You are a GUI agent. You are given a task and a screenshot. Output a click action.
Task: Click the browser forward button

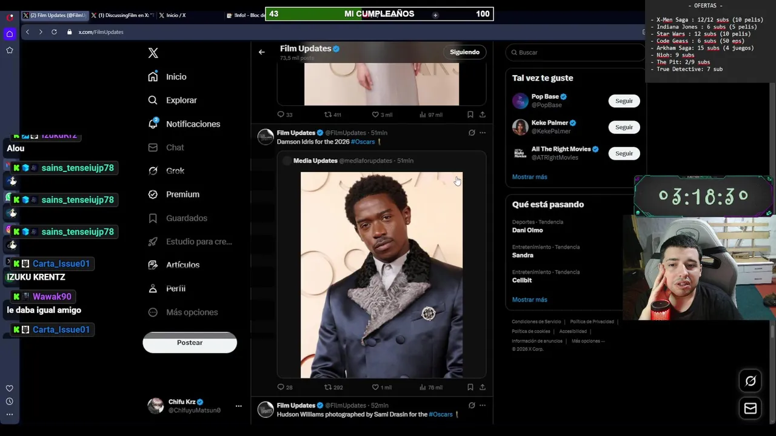(x=41, y=32)
